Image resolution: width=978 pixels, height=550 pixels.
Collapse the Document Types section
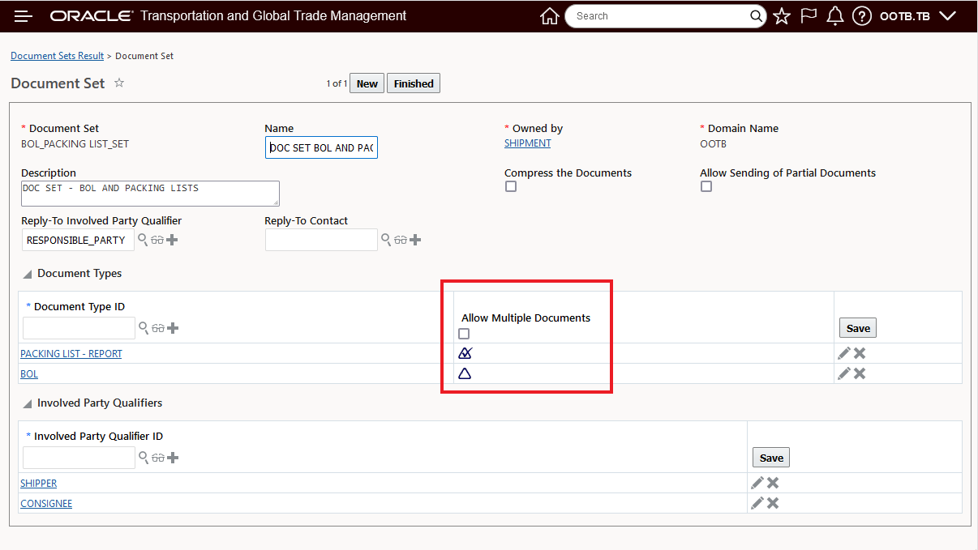28,274
